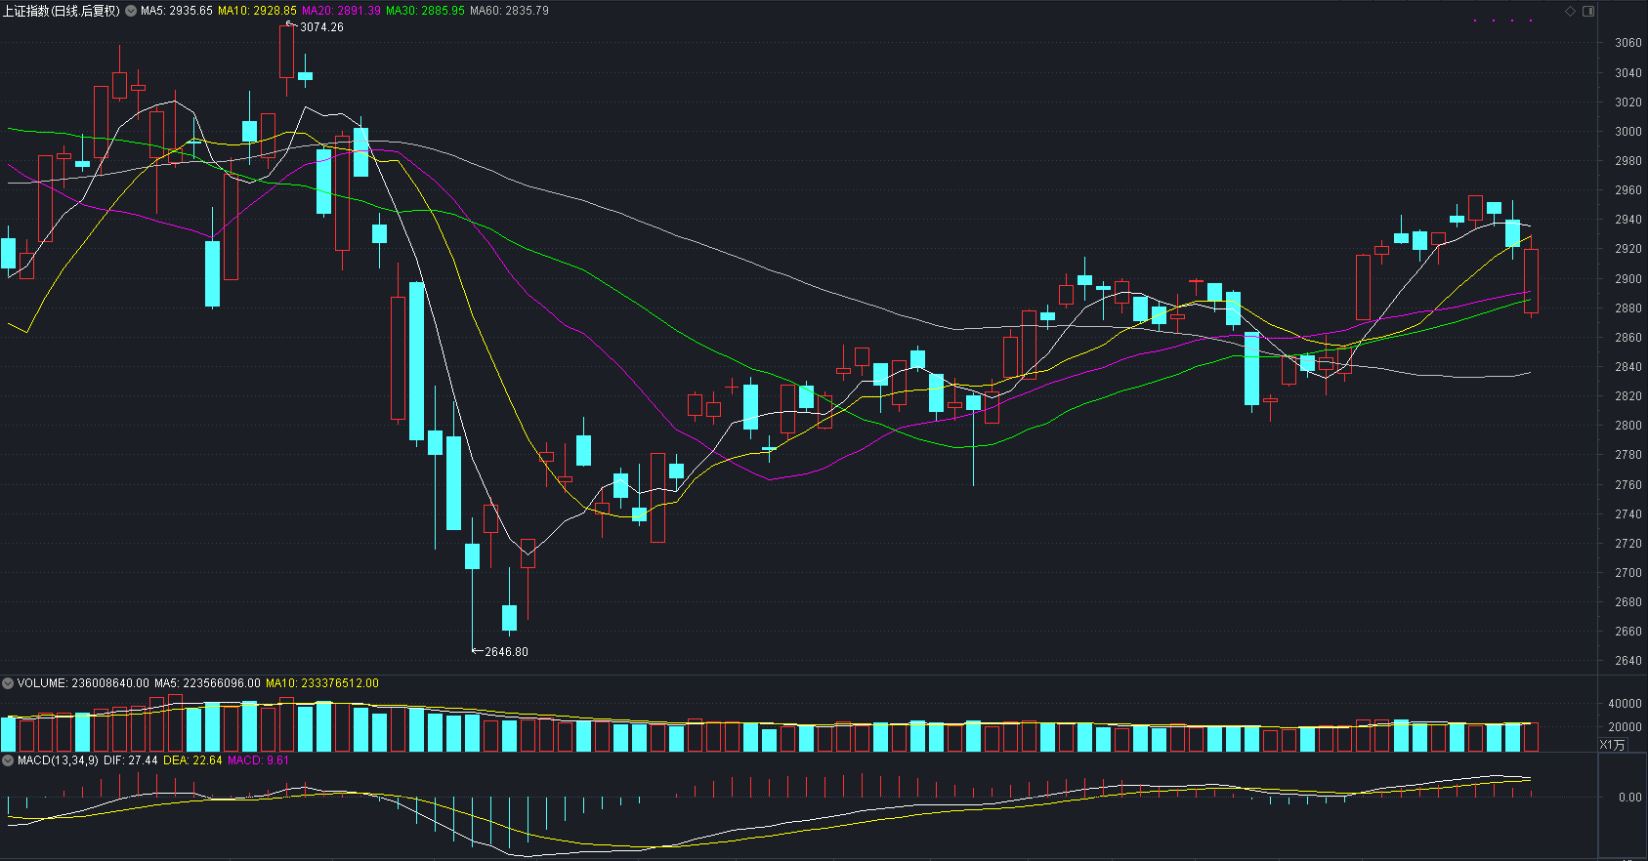Select the MA20: 2891.39 magenta label

[341, 11]
